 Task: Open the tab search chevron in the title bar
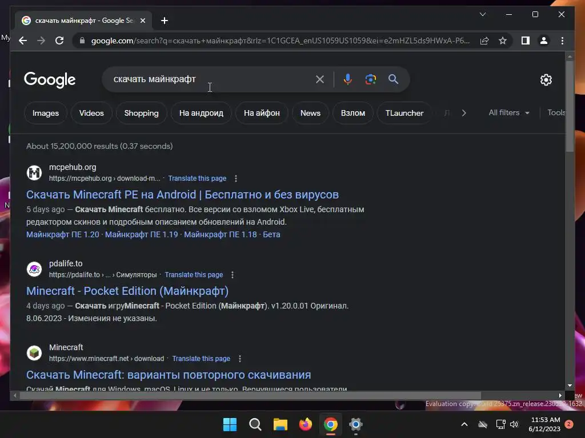click(x=482, y=14)
